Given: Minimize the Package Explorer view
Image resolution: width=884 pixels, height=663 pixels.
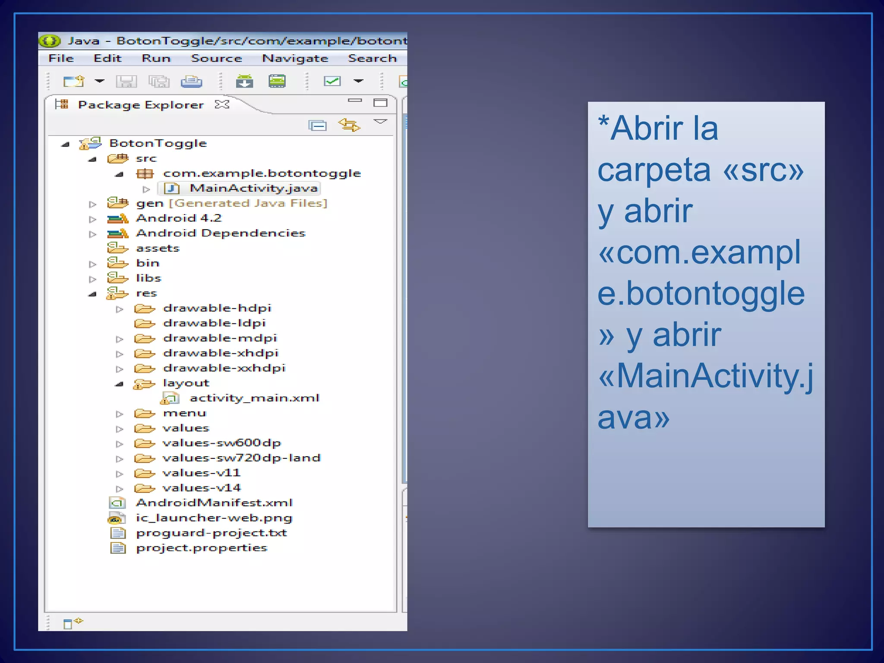Looking at the screenshot, I should (355, 101).
